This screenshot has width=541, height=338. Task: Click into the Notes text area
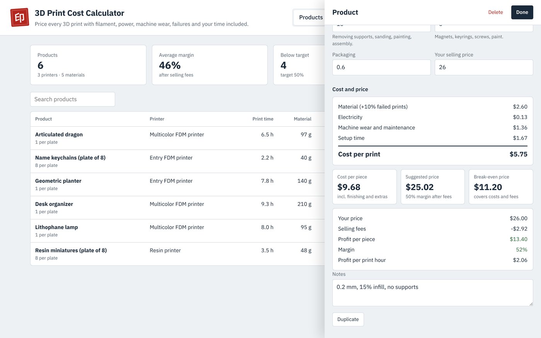click(433, 293)
